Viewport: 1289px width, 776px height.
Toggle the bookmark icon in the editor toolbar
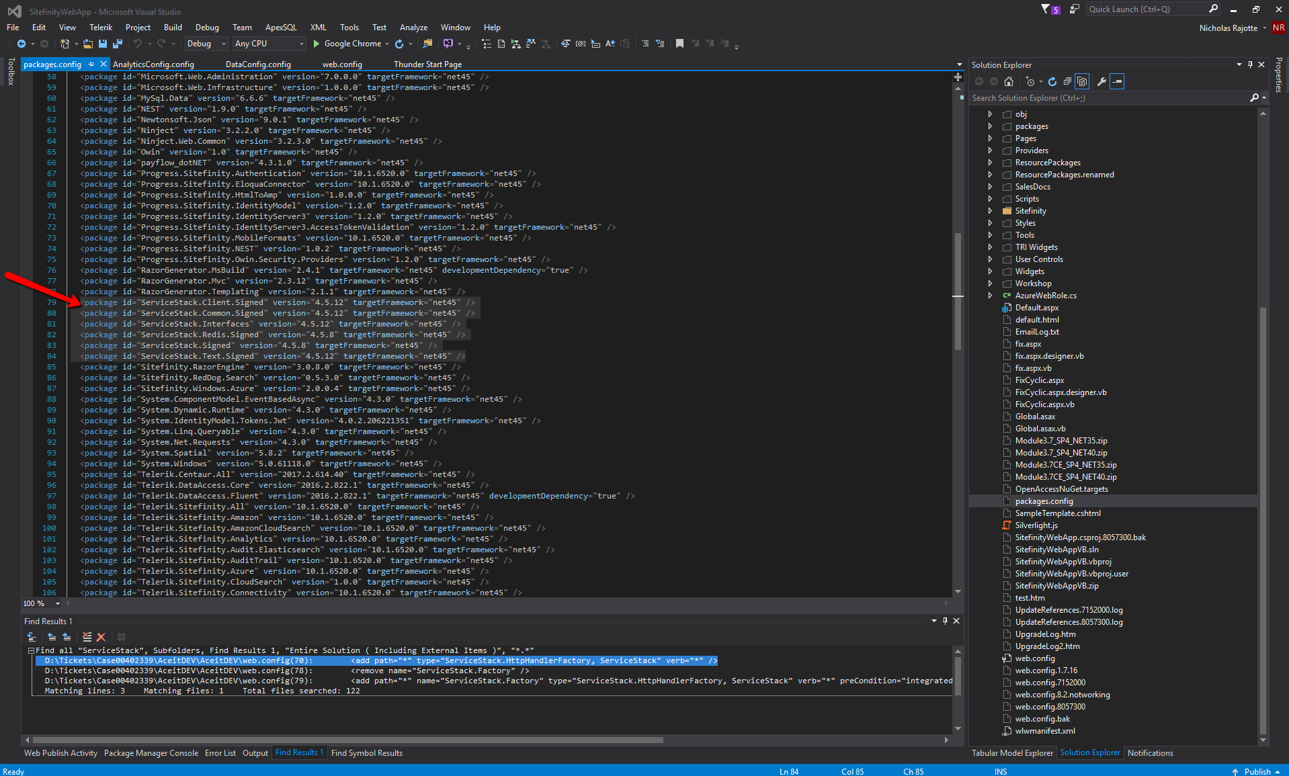tap(679, 44)
